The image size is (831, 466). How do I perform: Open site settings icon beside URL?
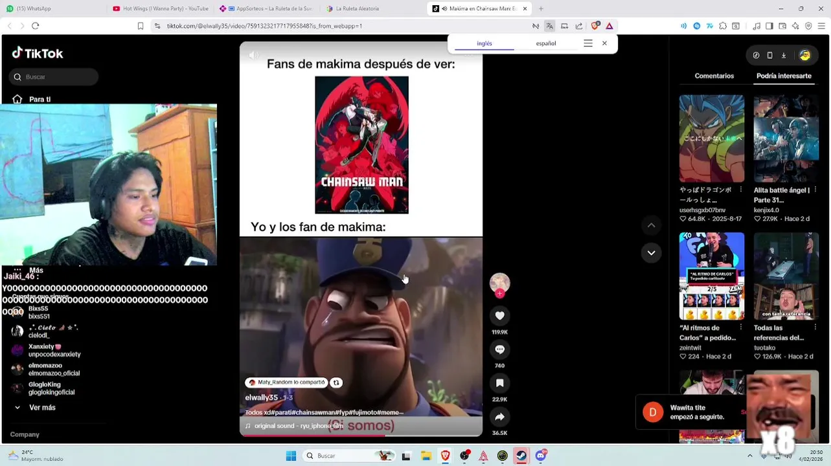(157, 26)
